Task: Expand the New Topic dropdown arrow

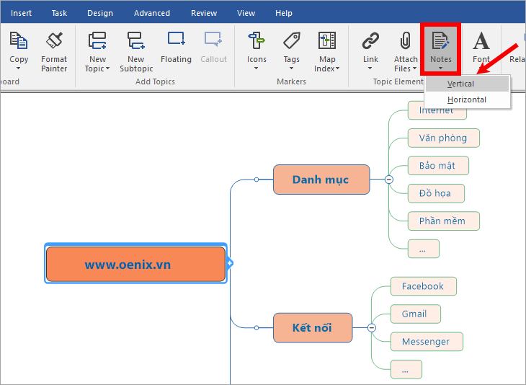Action: [107, 68]
